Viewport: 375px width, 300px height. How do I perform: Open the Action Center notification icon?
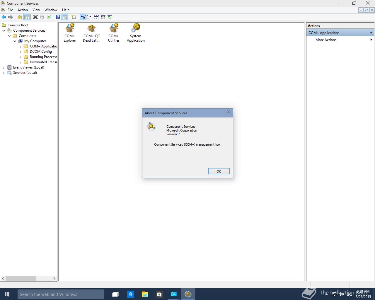[x=350, y=294]
